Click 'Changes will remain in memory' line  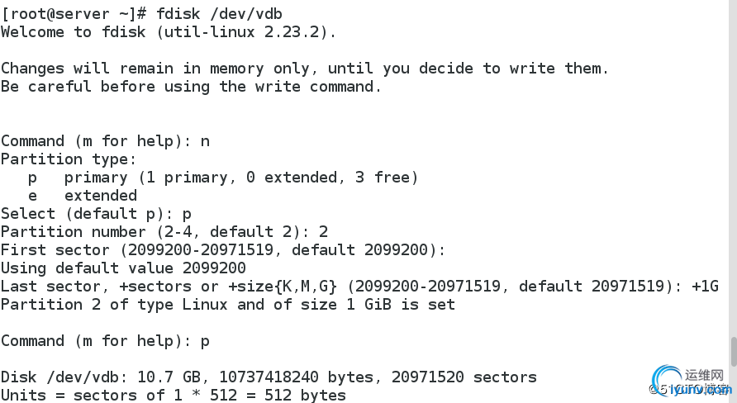[305, 68]
